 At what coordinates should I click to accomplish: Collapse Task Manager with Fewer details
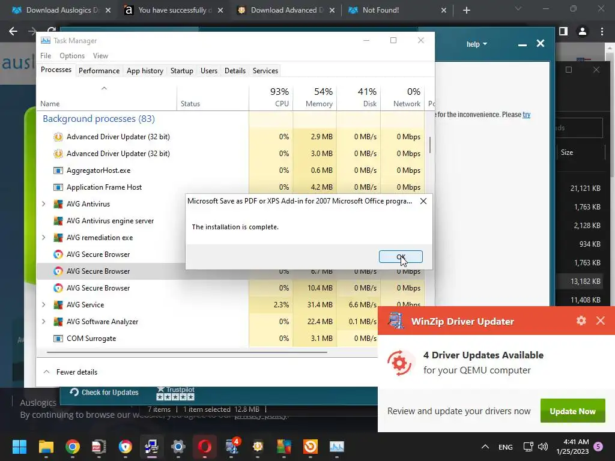[x=70, y=372]
